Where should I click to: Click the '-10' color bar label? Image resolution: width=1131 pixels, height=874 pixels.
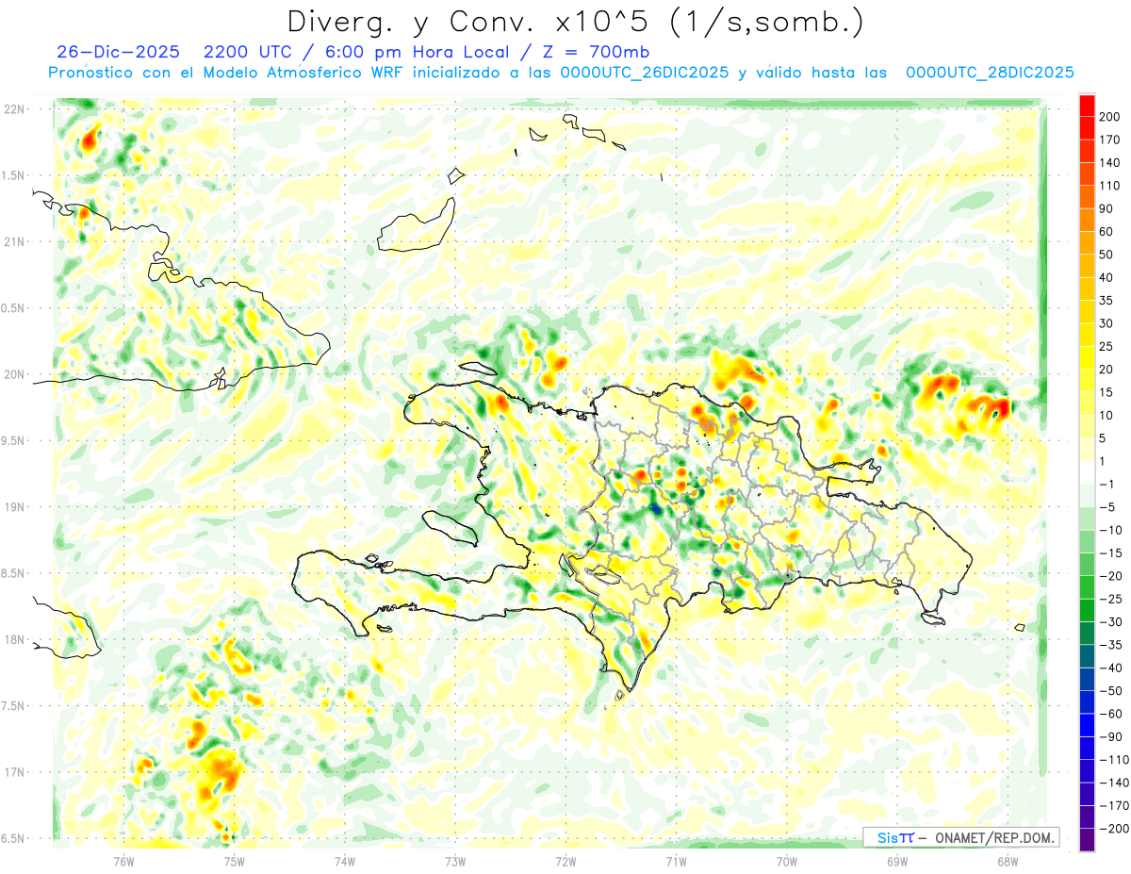[1112, 530]
